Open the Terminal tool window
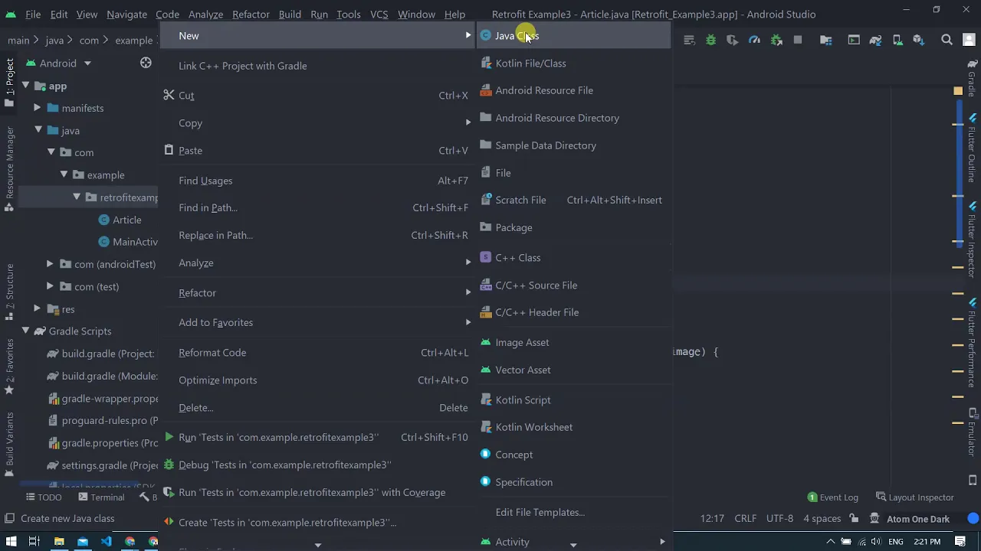Screen dimensions: 981x551 101,497
